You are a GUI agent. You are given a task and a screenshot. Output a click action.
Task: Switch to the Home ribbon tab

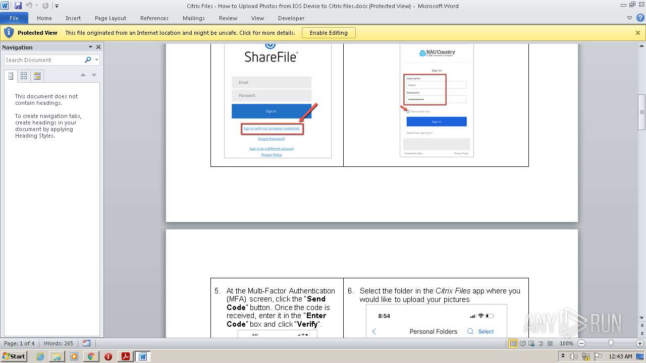pyautogui.click(x=44, y=18)
